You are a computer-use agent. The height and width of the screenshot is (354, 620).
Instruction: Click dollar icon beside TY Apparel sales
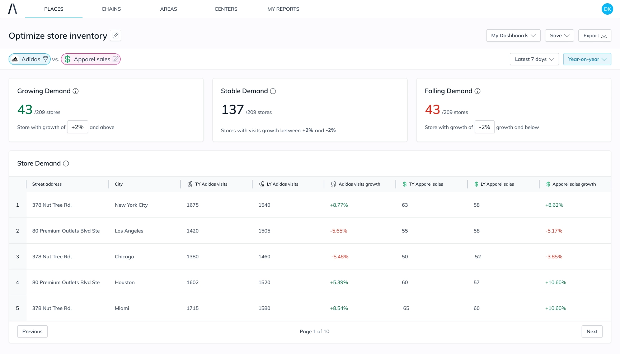[x=405, y=184]
